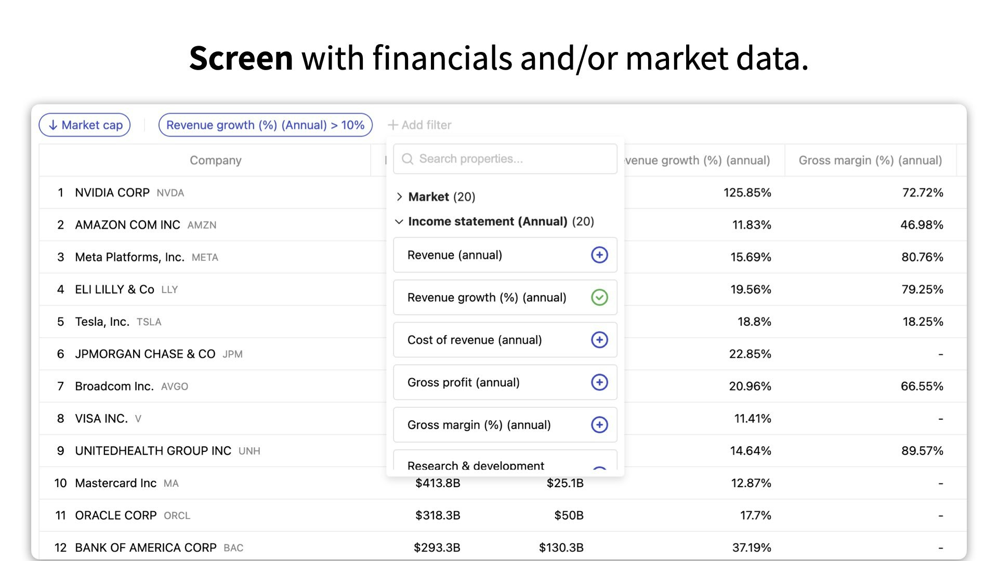
Task: Open JPMORGAN CHASE & CO row
Action: (503, 354)
